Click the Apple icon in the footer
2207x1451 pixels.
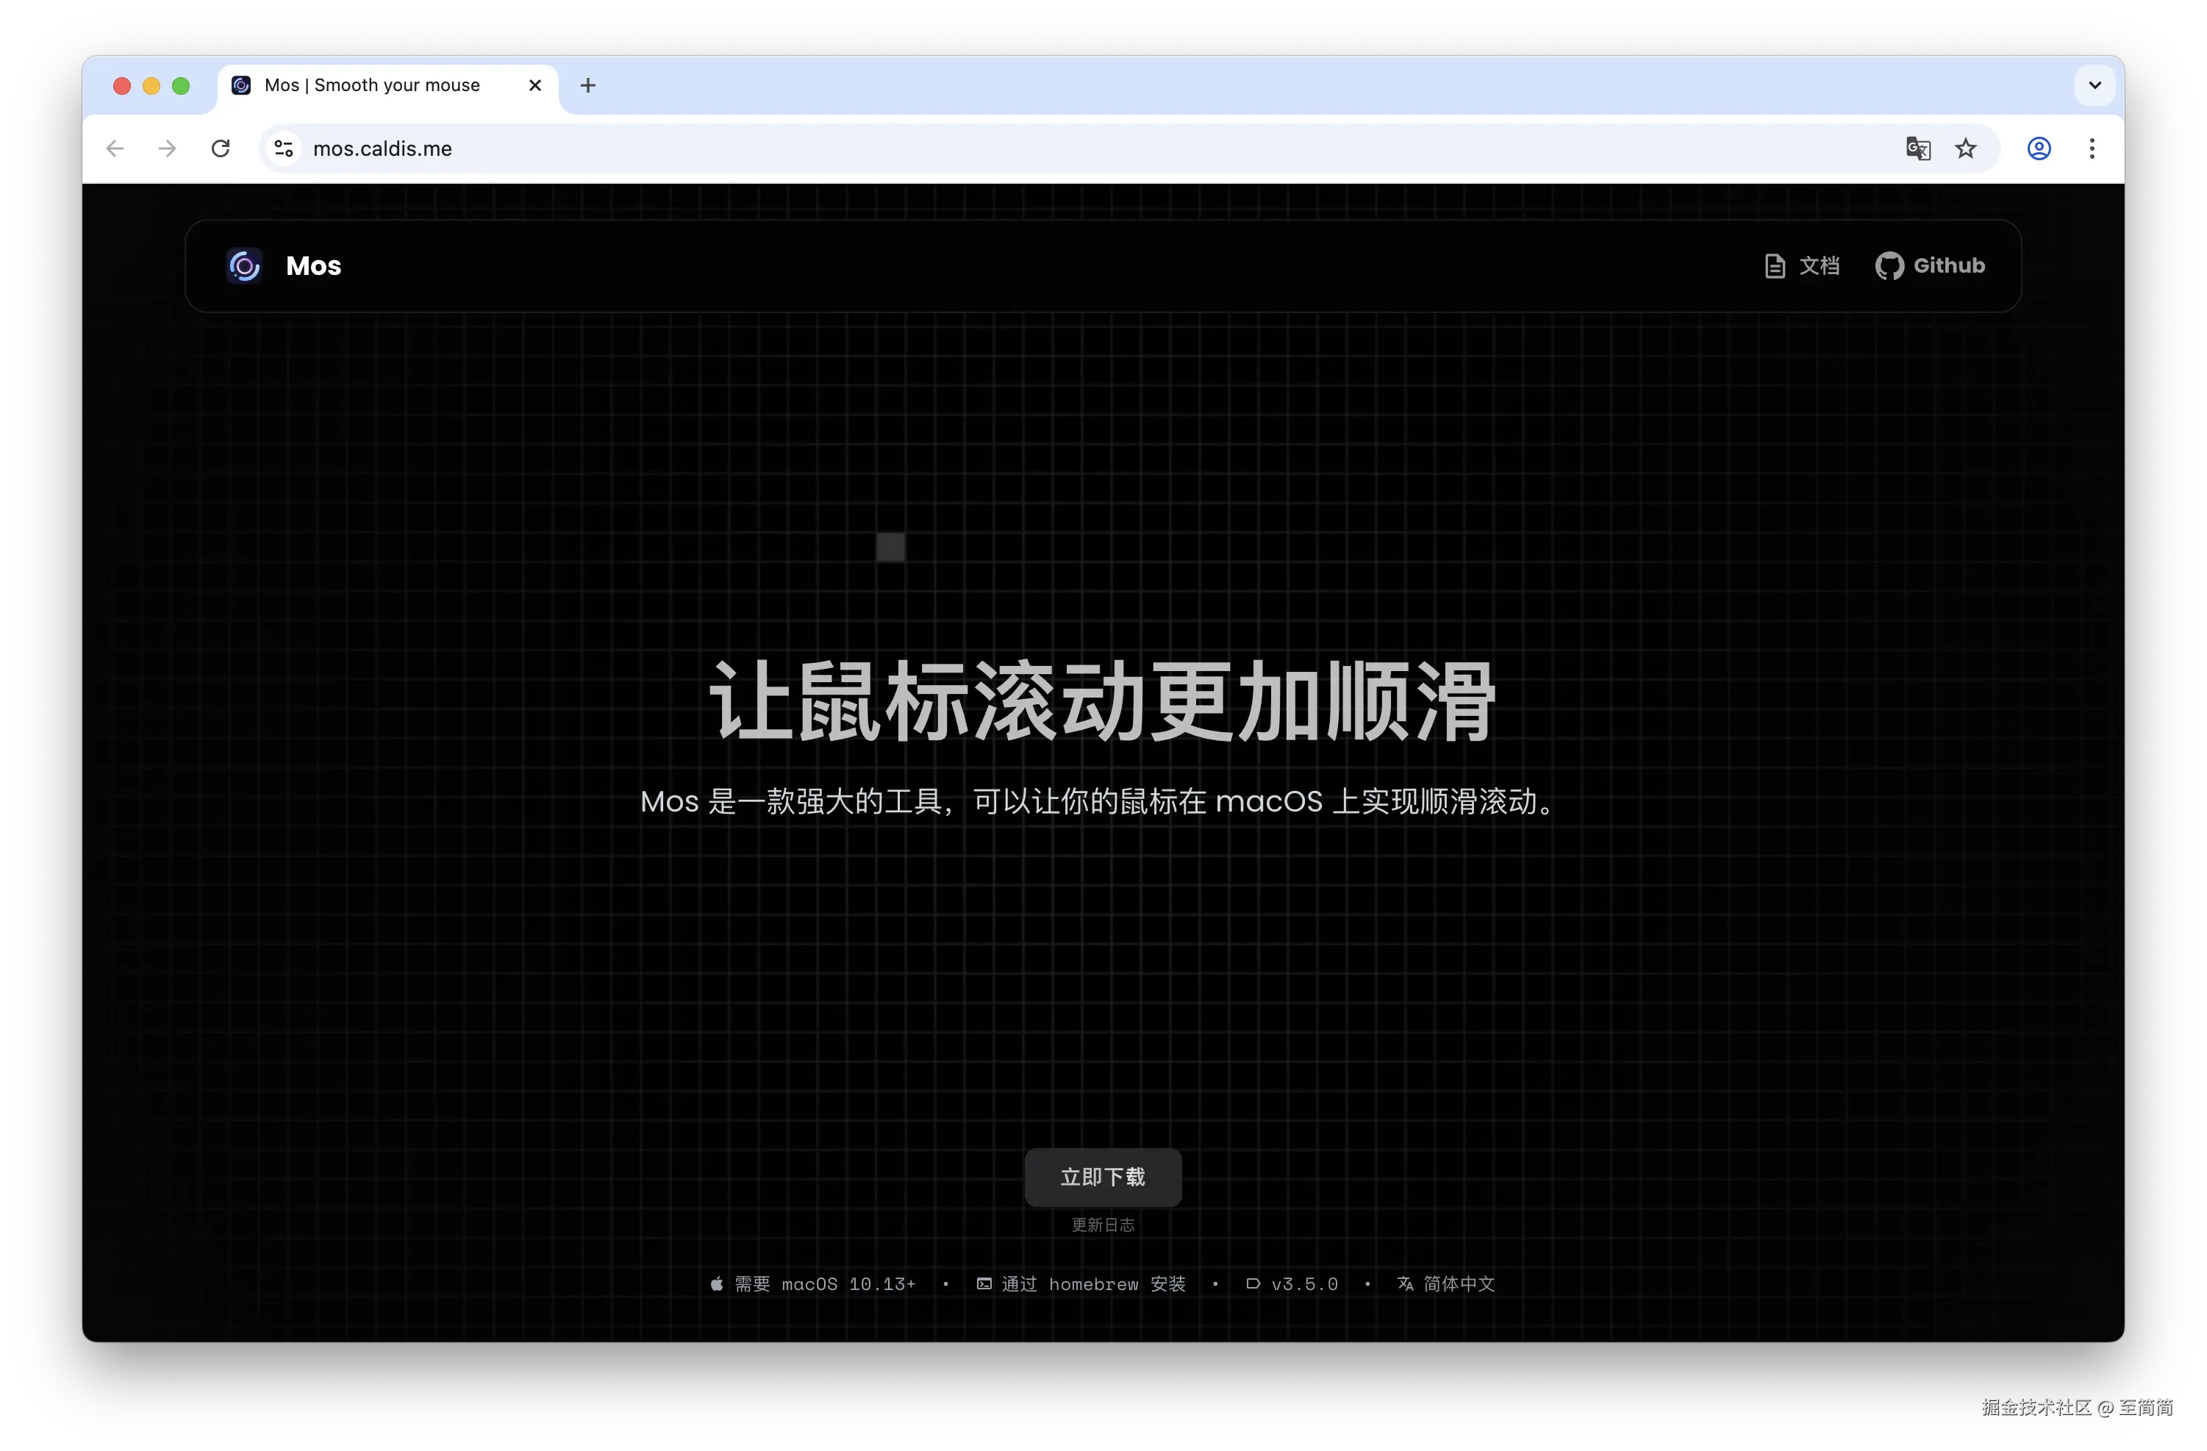tap(716, 1284)
